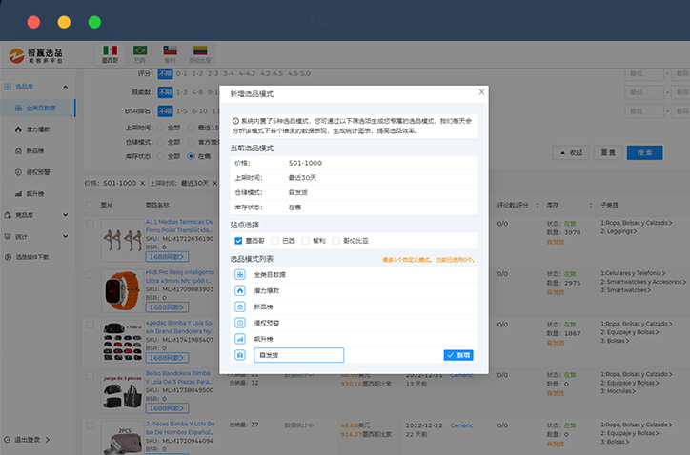Click the 潜力爆款 flame icon in dialog
690x455 pixels.
(x=240, y=290)
